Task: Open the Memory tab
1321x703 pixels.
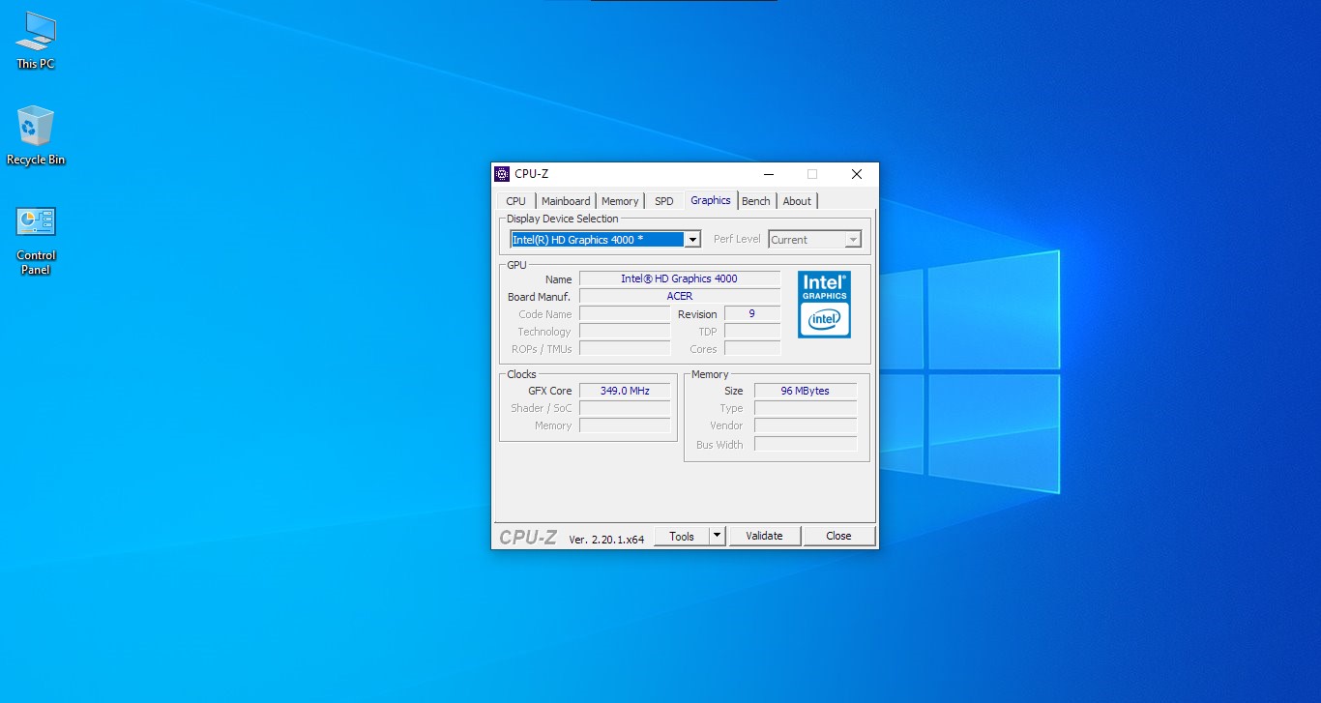Action: pyautogui.click(x=620, y=201)
